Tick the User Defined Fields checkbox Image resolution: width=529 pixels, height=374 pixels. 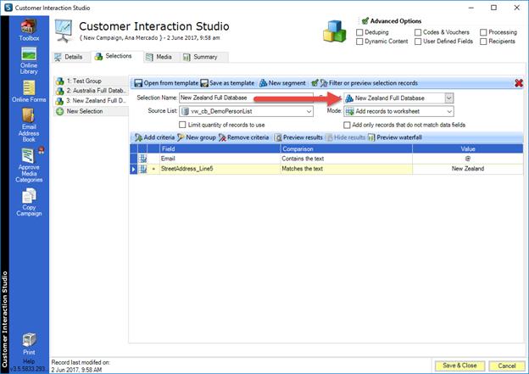[x=418, y=42]
